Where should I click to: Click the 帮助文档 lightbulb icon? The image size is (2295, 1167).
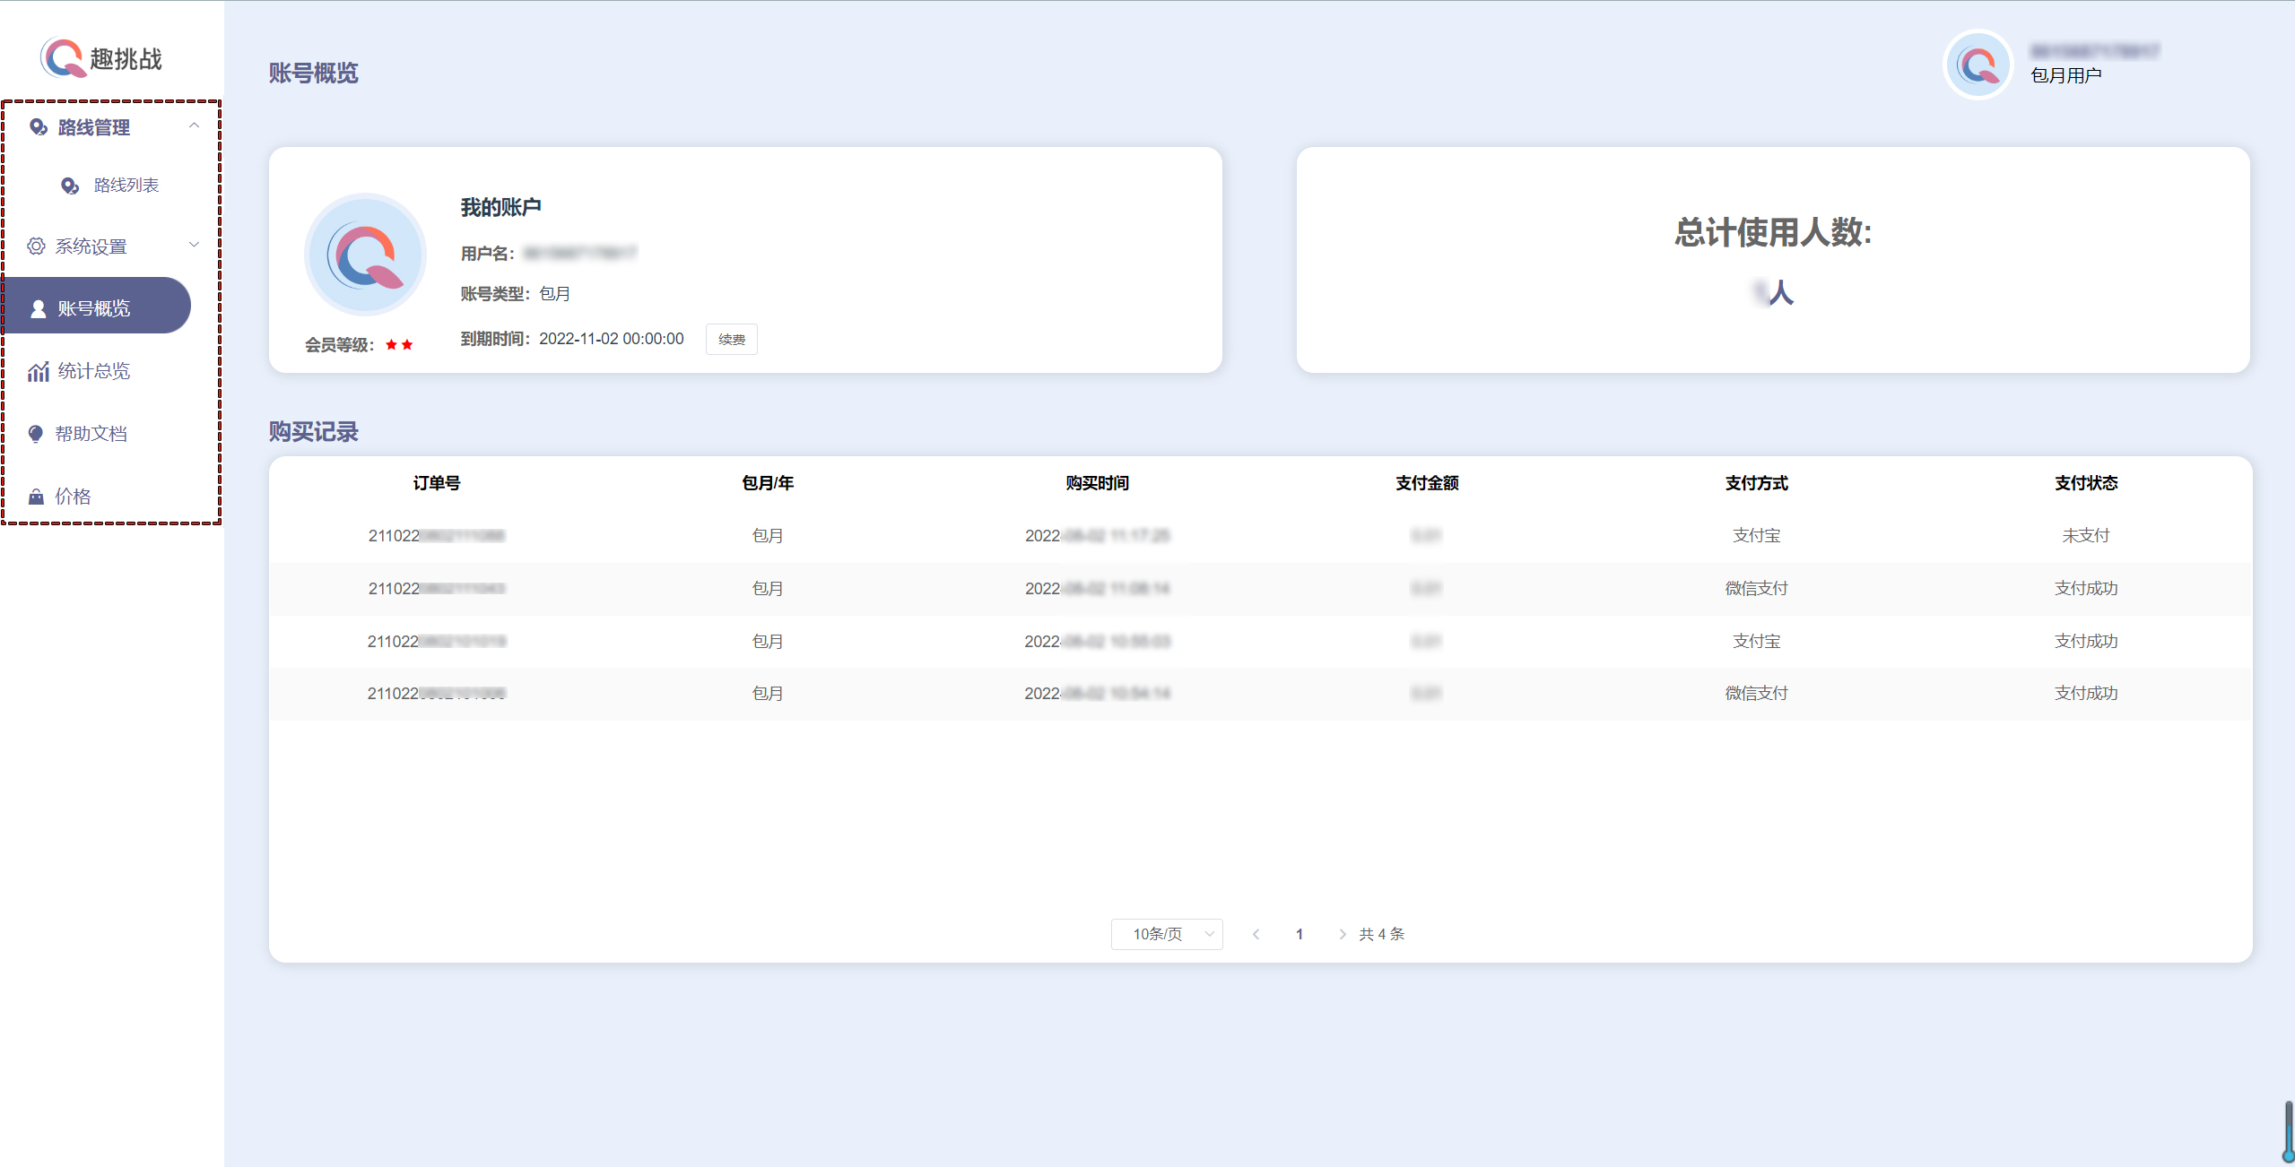click(x=36, y=434)
